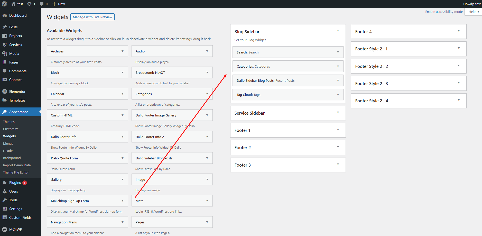This screenshot has height=236, width=482.
Task: Click the Media library icon
Action: (5, 53)
